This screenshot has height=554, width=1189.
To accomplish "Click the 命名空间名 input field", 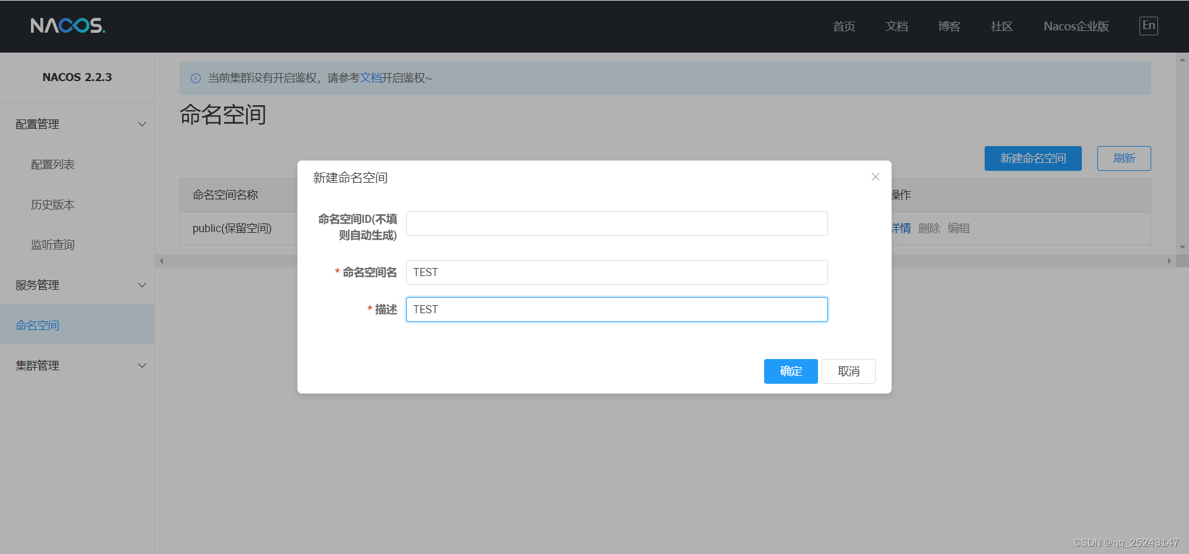I will 617,272.
